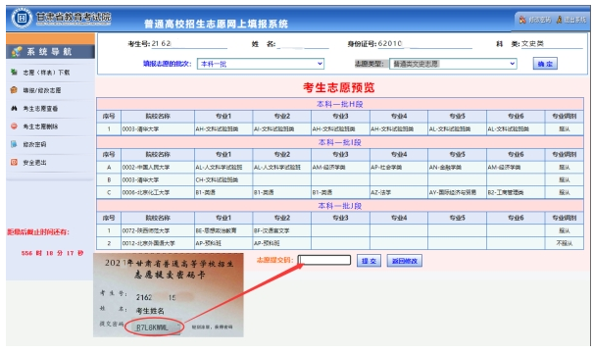Click the 提交 button
This screenshot has width=593, height=353.
[369, 261]
